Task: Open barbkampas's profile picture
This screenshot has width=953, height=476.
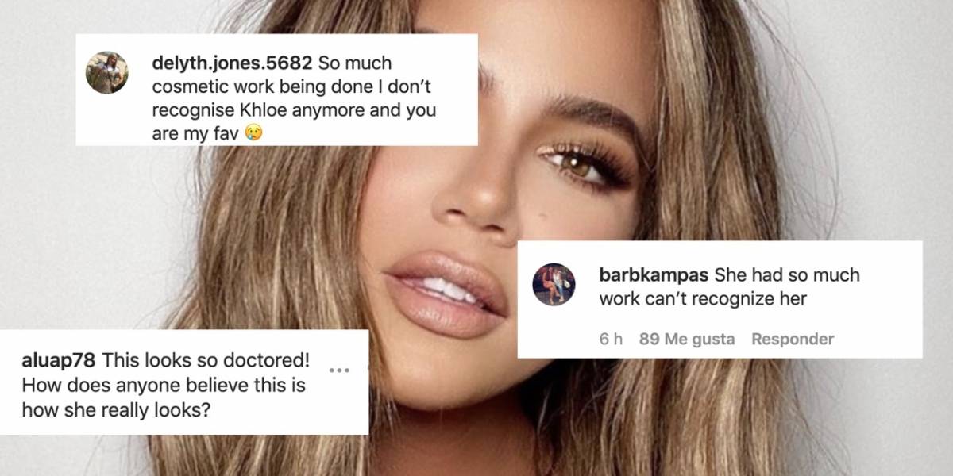Action: (x=554, y=284)
